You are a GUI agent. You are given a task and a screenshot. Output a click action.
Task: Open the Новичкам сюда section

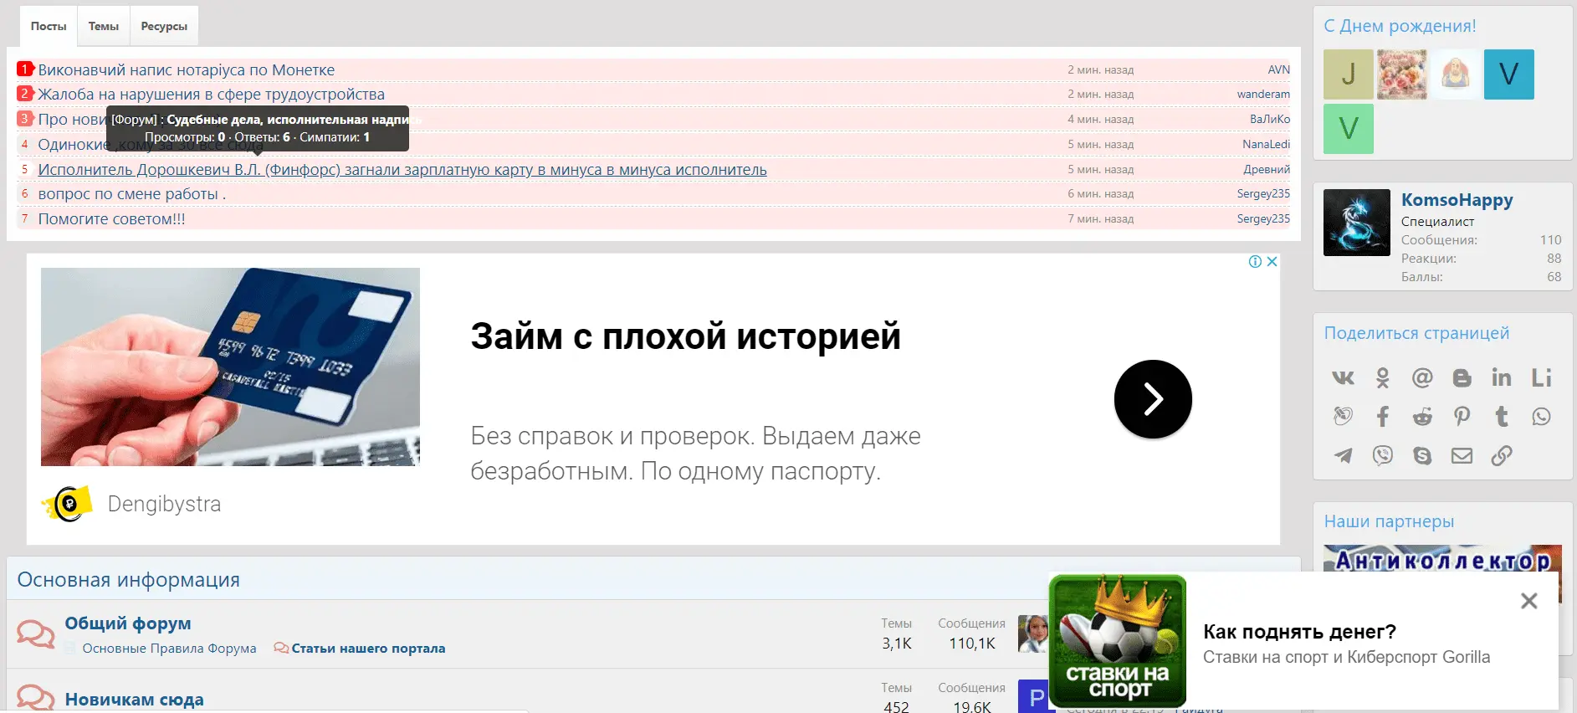[134, 700]
